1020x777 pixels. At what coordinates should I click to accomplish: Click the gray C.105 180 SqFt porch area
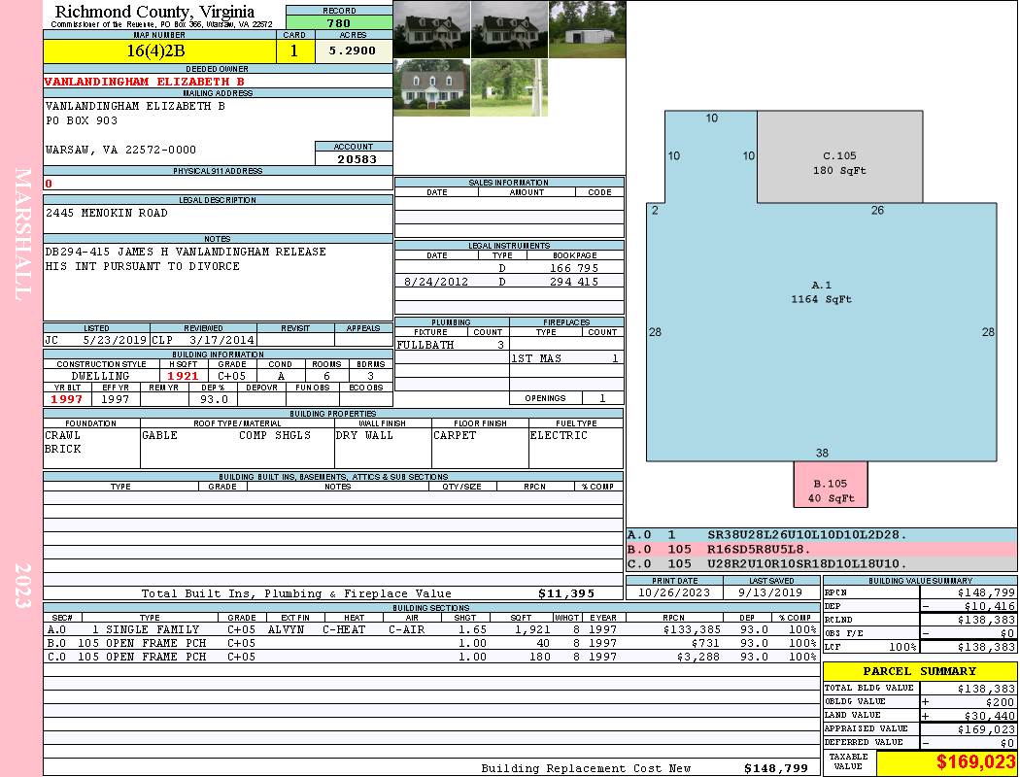840,156
